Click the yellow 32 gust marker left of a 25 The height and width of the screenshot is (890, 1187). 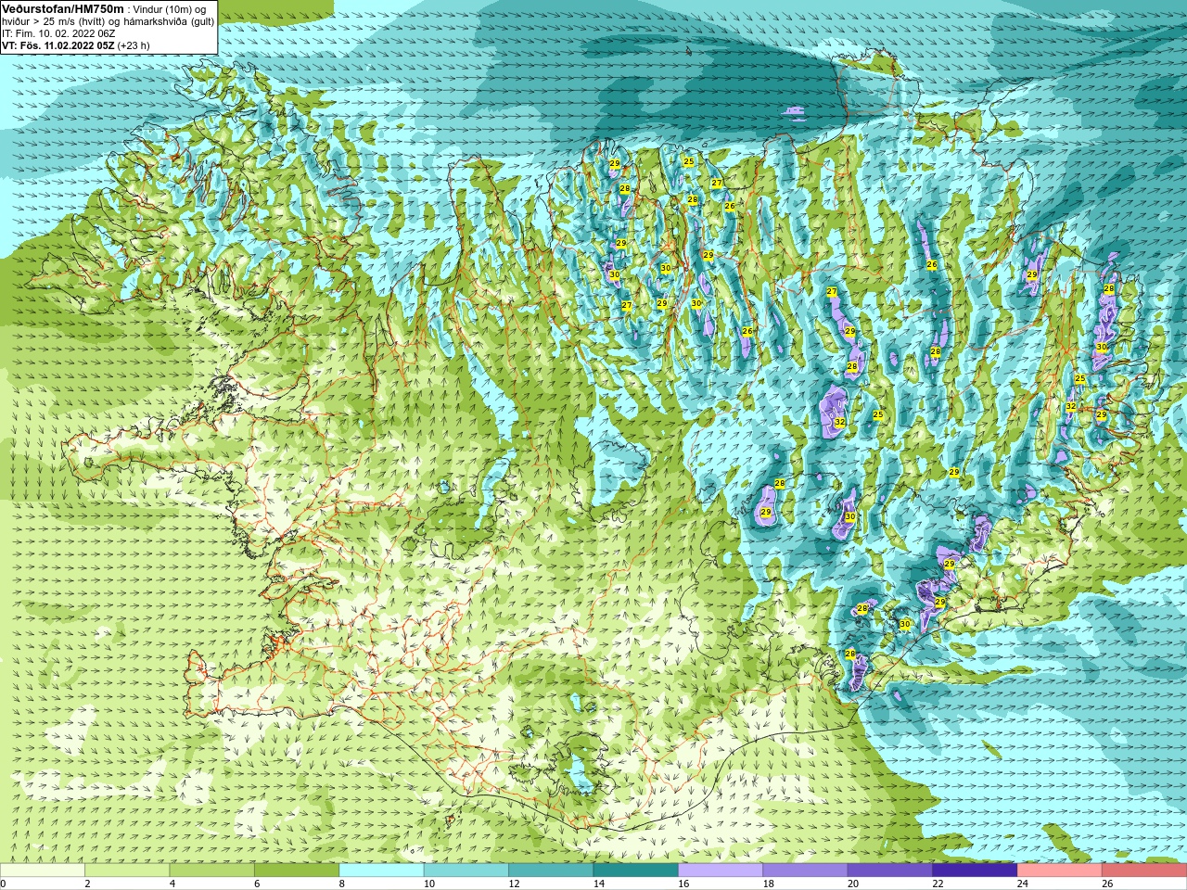pos(839,422)
